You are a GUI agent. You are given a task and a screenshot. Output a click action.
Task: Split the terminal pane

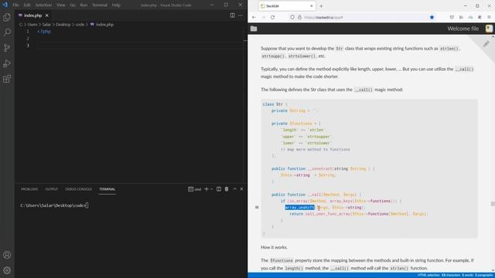click(219, 189)
